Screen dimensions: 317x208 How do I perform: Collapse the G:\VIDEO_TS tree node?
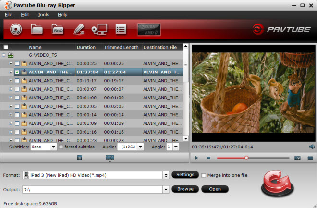point(4,55)
